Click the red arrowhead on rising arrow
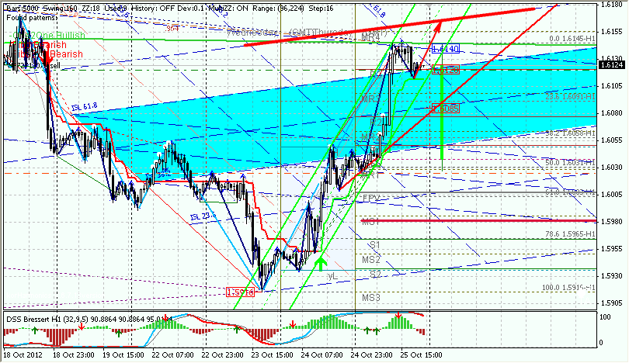The image size is (629, 363). (437, 27)
